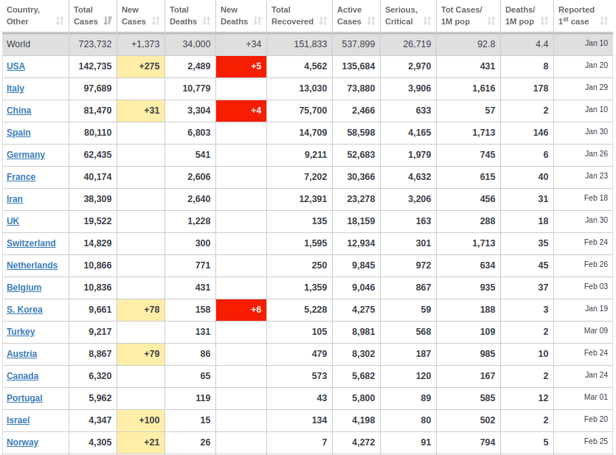Open the Germany country link
Image resolution: width=616 pixels, height=455 pixels.
tap(26, 155)
